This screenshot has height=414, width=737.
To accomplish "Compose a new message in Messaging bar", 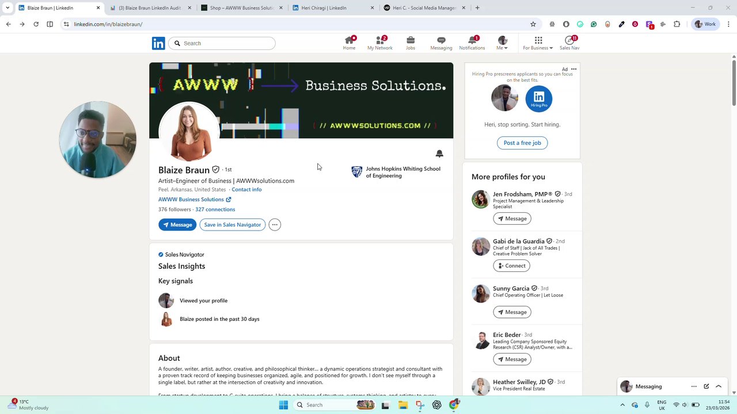I will point(706,386).
